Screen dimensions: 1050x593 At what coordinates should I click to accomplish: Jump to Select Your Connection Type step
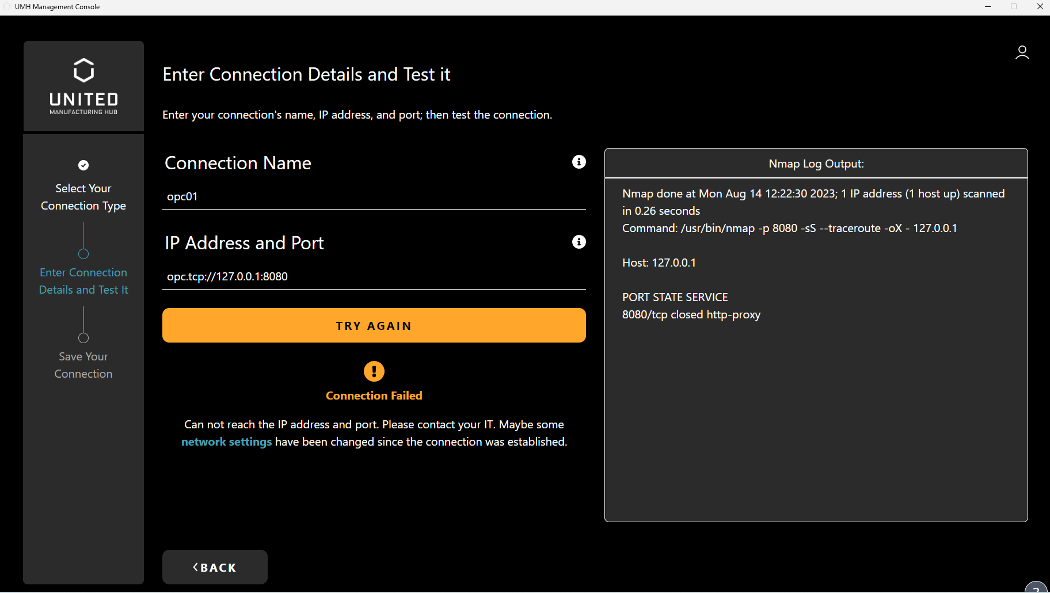click(x=83, y=197)
